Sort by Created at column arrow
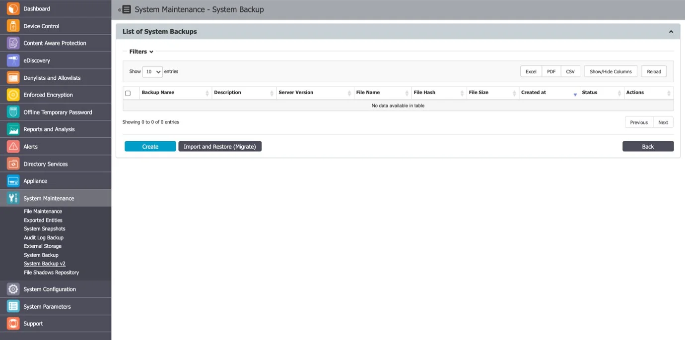Viewport: 685px width, 340px height. (575, 94)
